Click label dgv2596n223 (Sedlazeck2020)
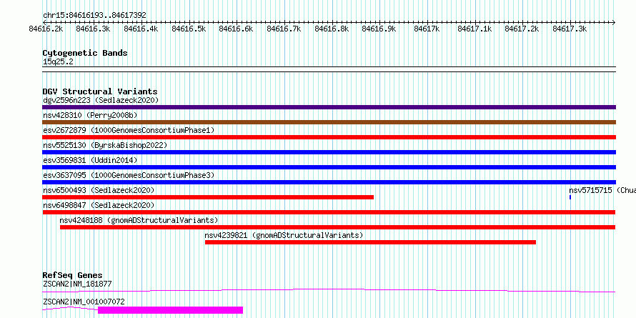Viewport: 636px width, 318px height. pyautogui.click(x=101, y=100)
